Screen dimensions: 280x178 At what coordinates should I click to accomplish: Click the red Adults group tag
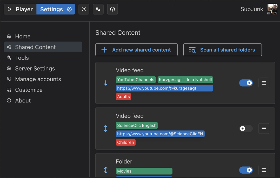coord(123,97)
